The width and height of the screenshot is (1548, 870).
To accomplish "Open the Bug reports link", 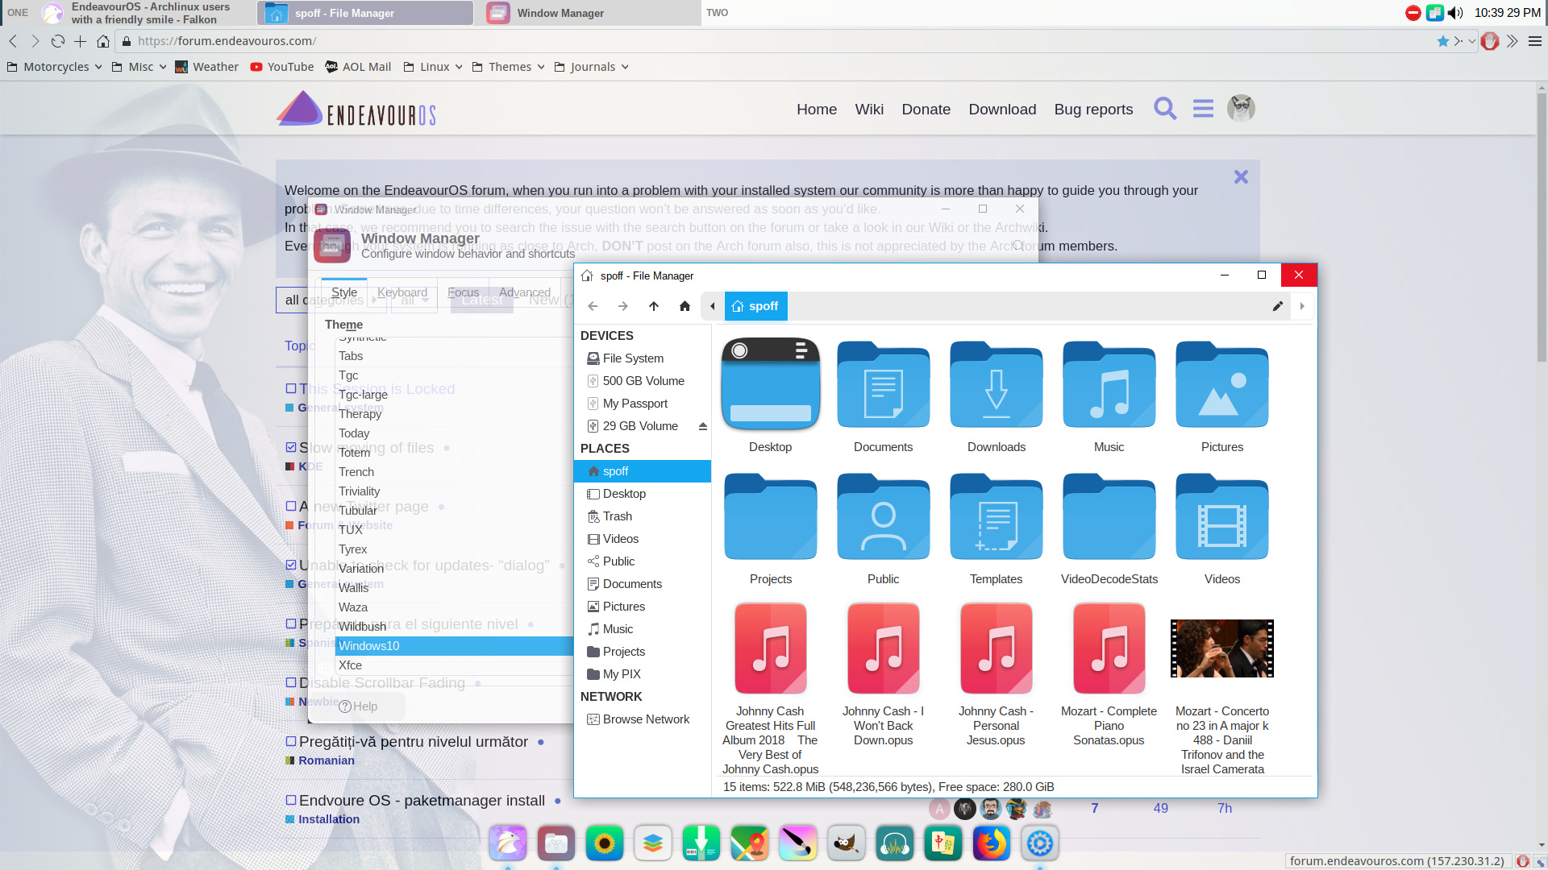I will pos(1093,109).
